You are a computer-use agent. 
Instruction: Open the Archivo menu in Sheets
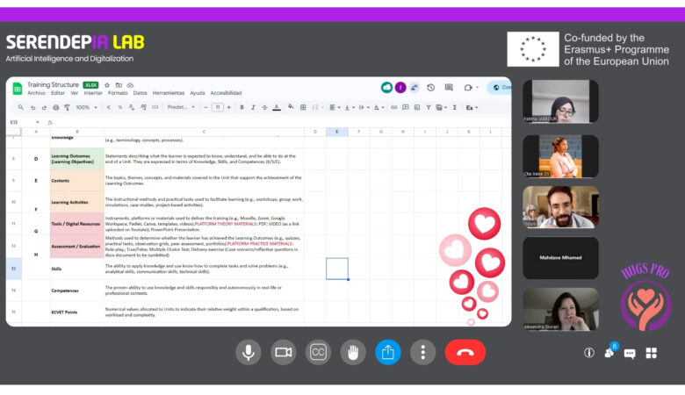36,93
